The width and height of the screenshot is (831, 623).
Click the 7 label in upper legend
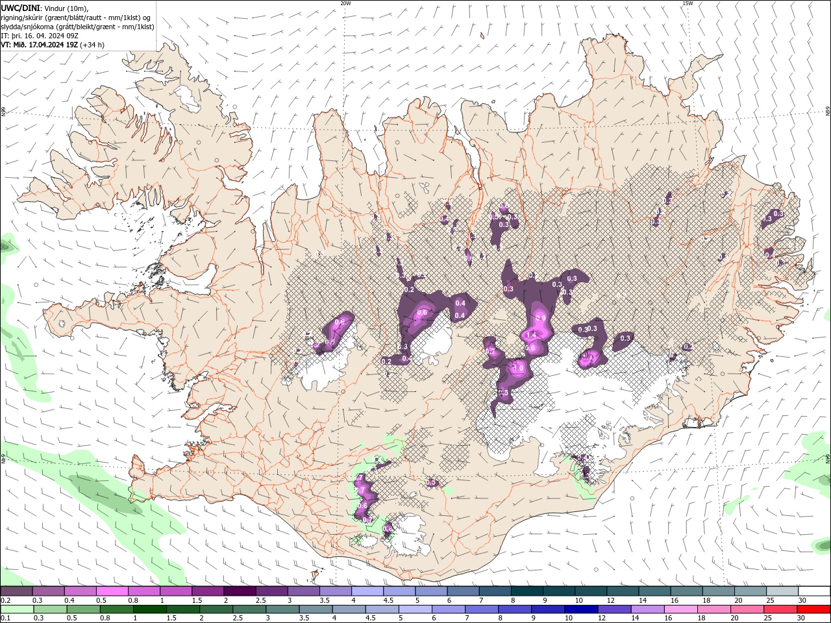[x=481, y=600]
